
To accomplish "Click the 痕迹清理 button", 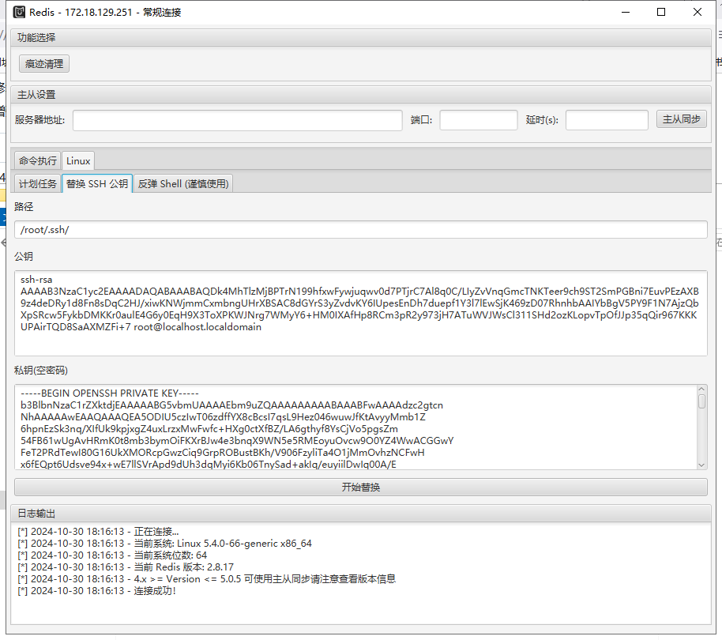I will [x=44, y=63].
